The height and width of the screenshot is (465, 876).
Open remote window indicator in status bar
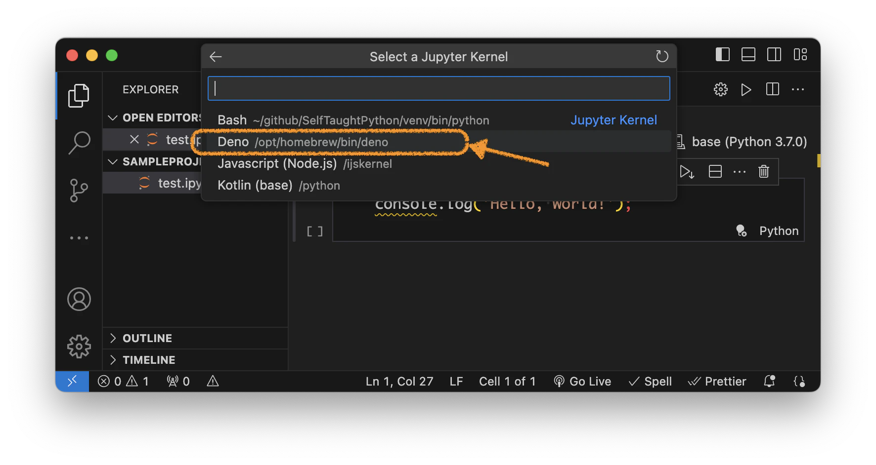pos(72,381)
